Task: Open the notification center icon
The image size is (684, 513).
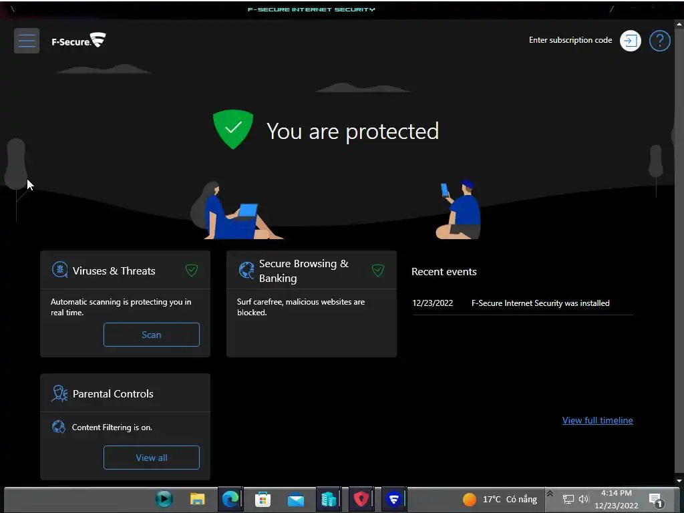Action: (656, 500)
